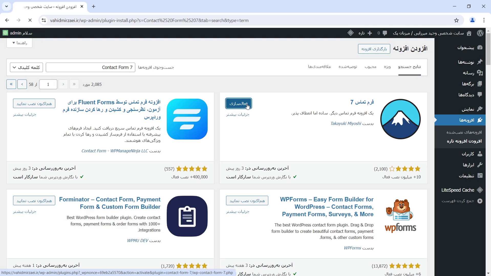491x276 pixels.
Task: Click the browser address bar URL
Action: [x=149, y=20]
